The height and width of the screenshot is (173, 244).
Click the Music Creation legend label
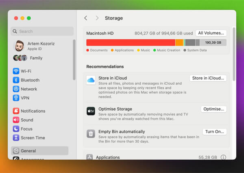(x=168, y=50)
